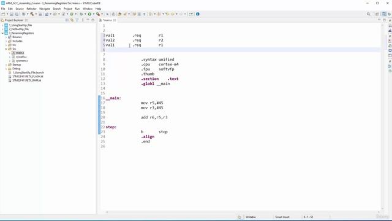Screen dimensions: 392x221
Task: Open Project Explorer view menu dots
Action: click(83, 20)
